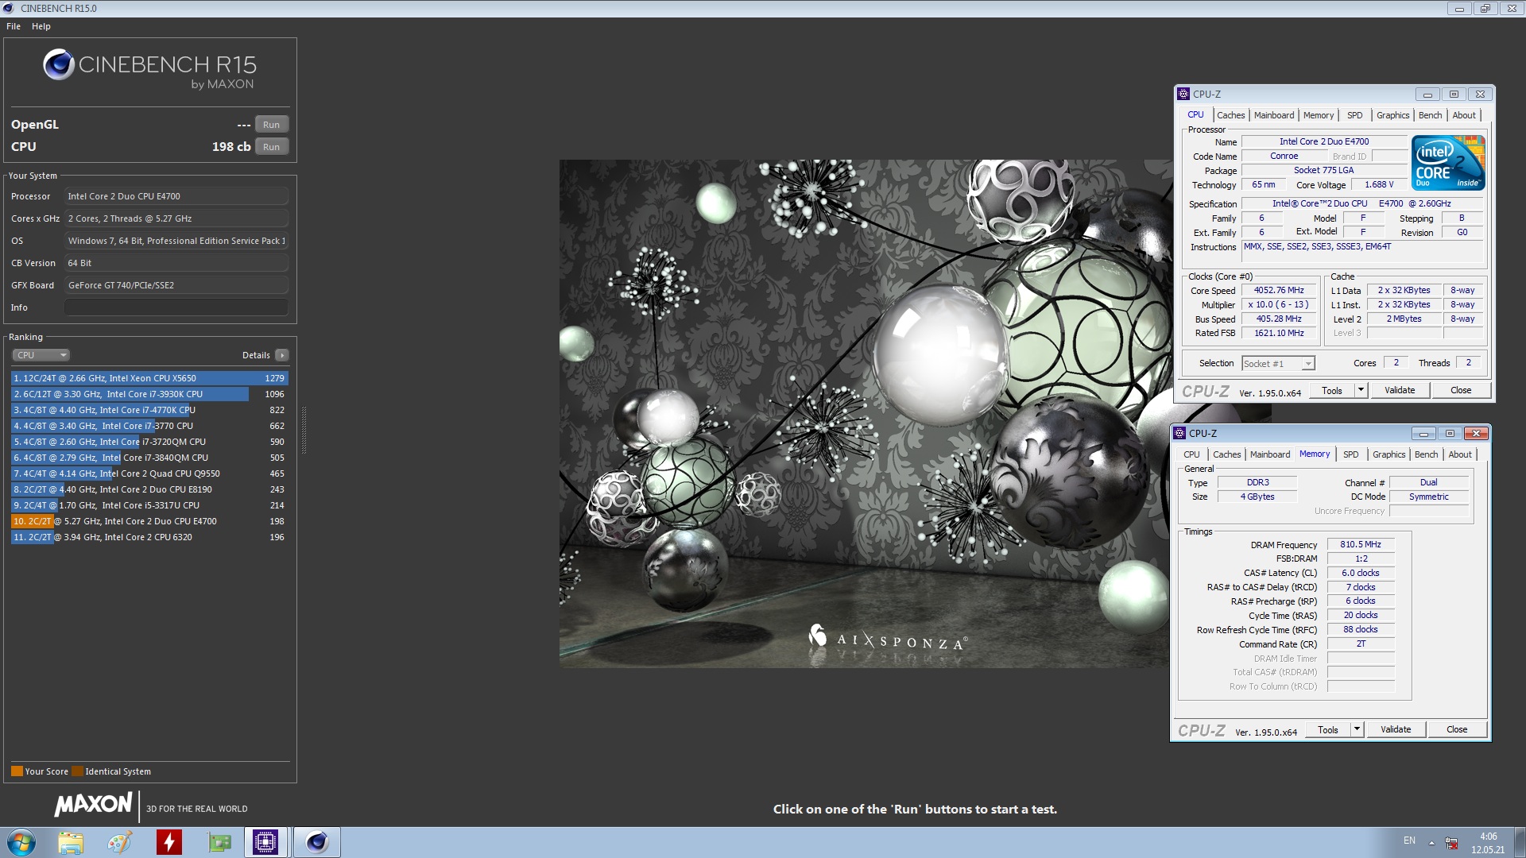The image size is (1526, 858).
Task: Click DRAM Frequency value 810.5 MHz
Action: click(x=1361, y=545)
